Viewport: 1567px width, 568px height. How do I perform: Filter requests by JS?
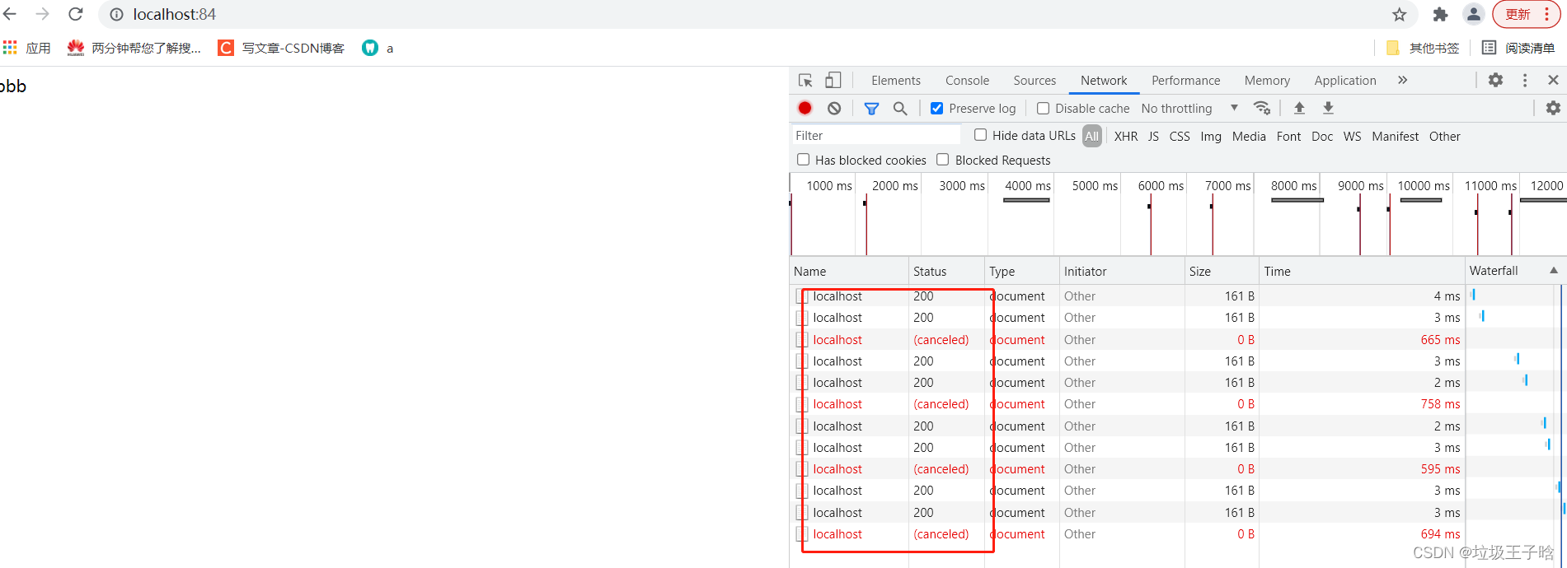1153,137
